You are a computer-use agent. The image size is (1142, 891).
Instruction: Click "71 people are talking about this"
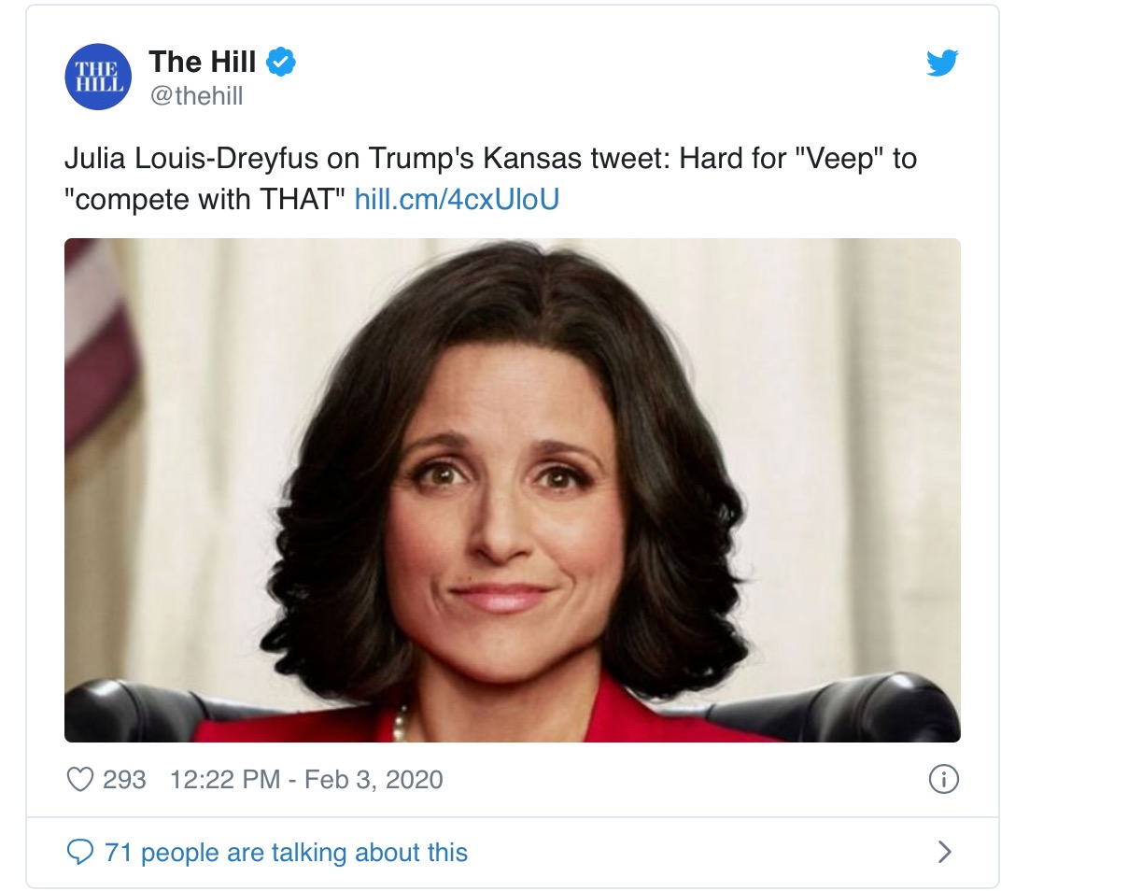click(286, 853)
